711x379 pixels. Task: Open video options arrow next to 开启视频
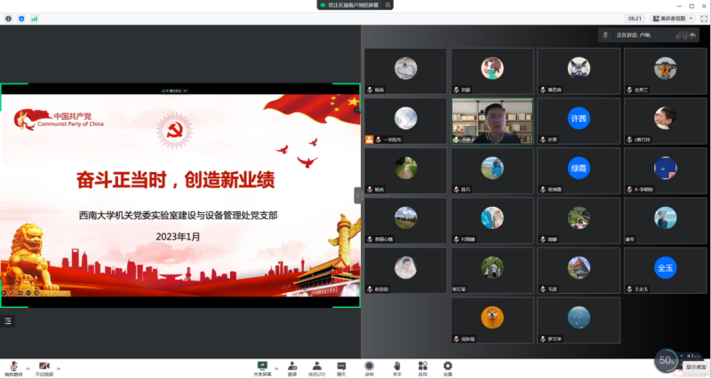(59, 368)
